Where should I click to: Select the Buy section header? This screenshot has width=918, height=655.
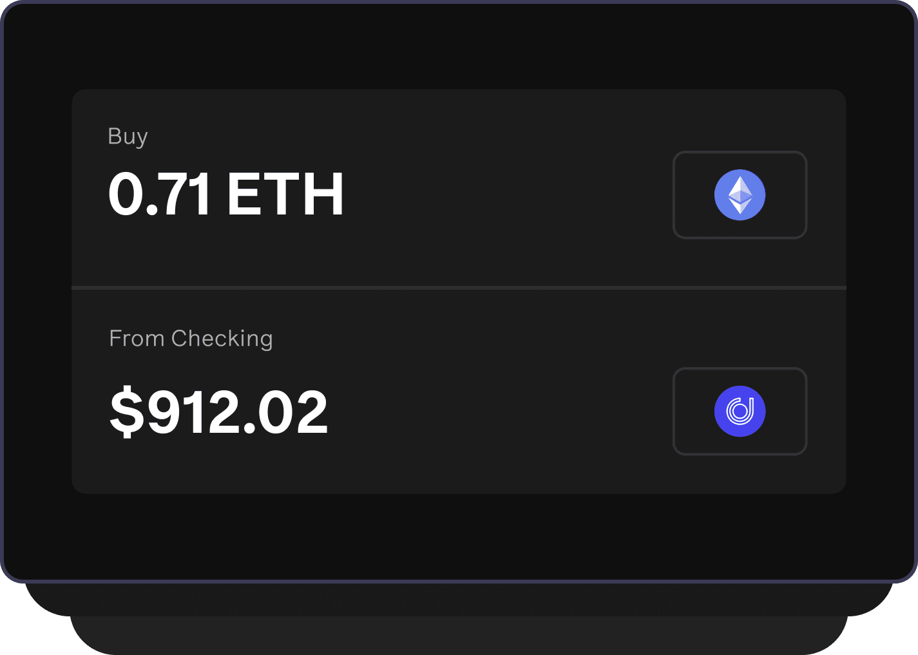click(128, 136)
